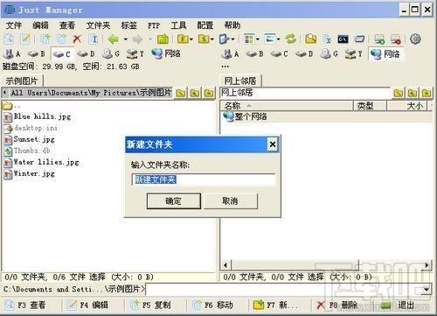
Task: Open the 查看 menu
Action: pyautogui.click(x=67, y=25)
